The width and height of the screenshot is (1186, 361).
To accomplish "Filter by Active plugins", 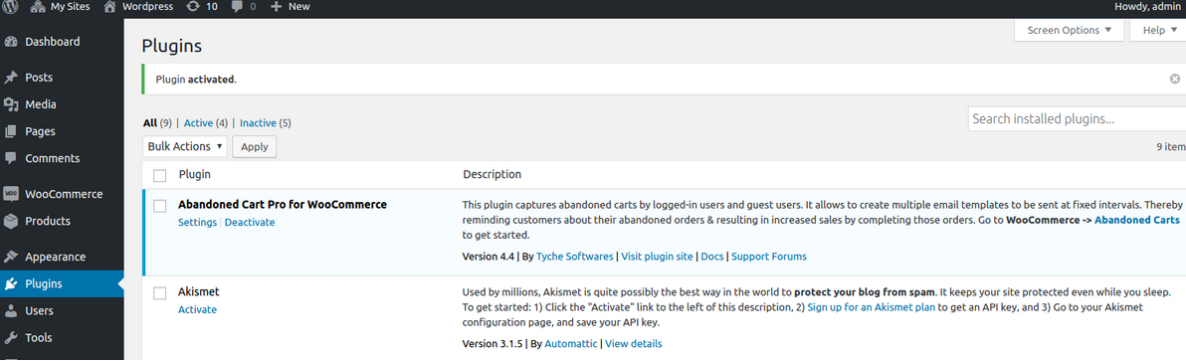I will point(198,123).
